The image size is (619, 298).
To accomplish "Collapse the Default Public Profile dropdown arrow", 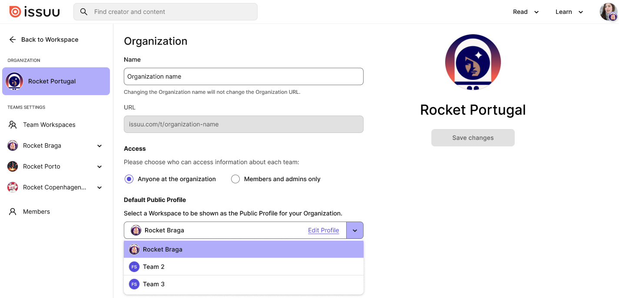I will (x=355, y=230).
